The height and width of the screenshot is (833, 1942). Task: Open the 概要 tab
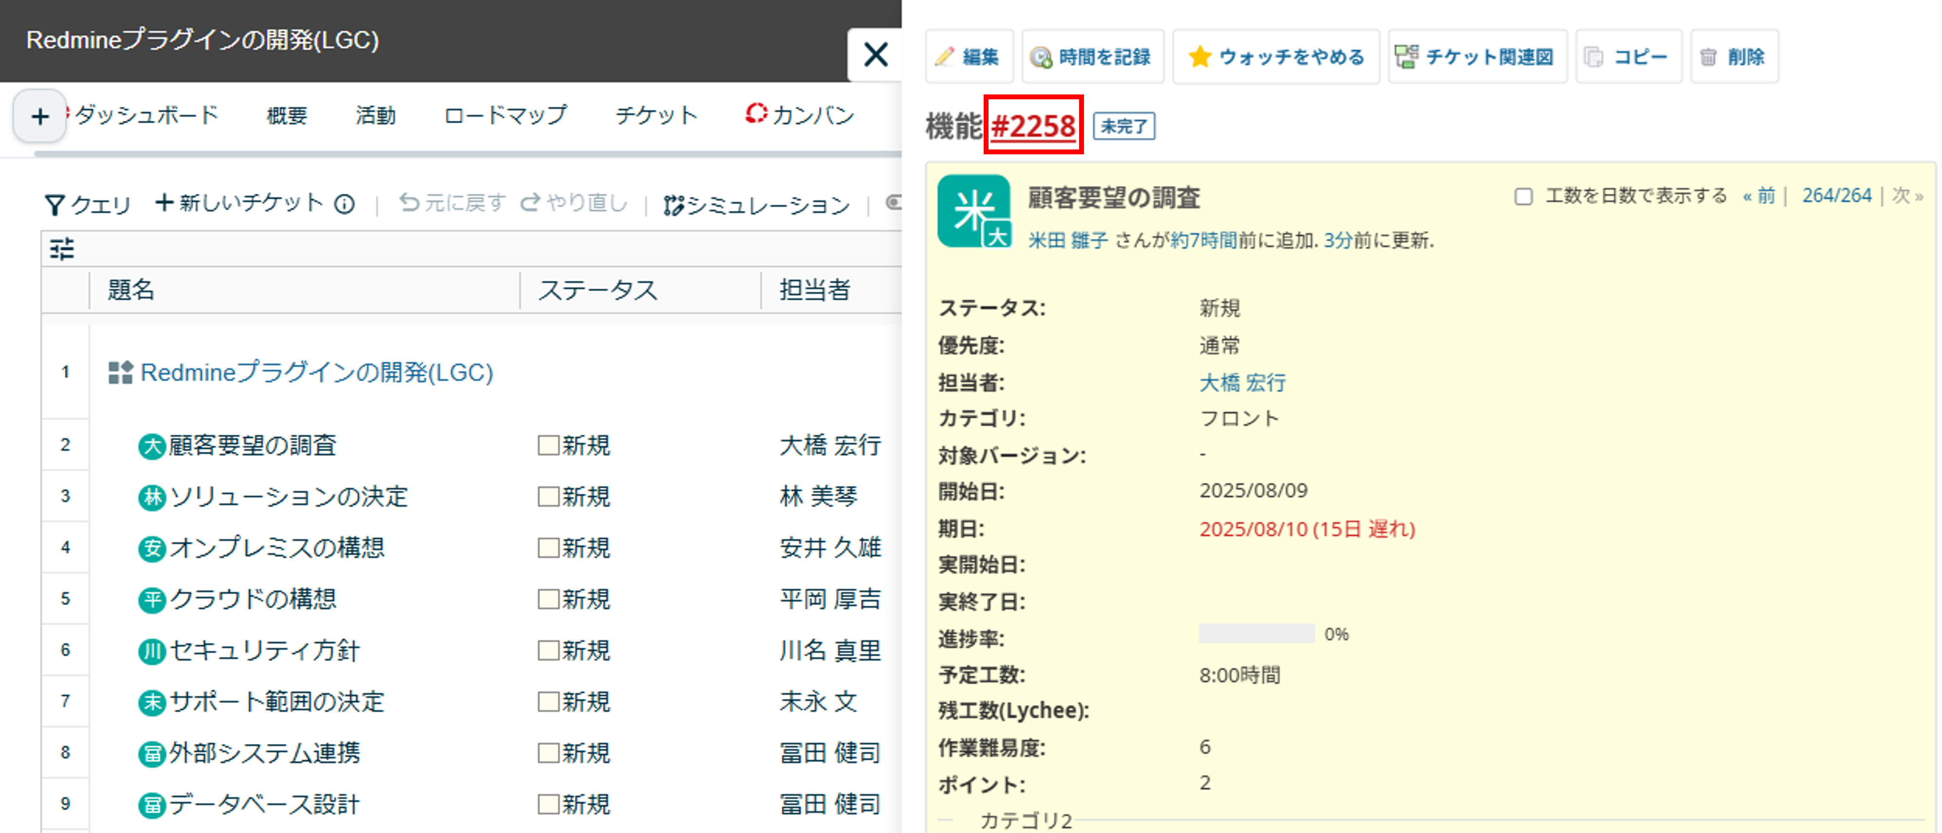pos(287,115)
